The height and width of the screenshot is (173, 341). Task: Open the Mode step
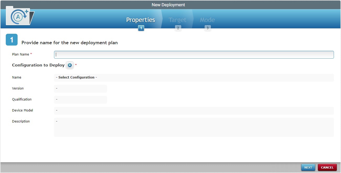coord(207,20)
